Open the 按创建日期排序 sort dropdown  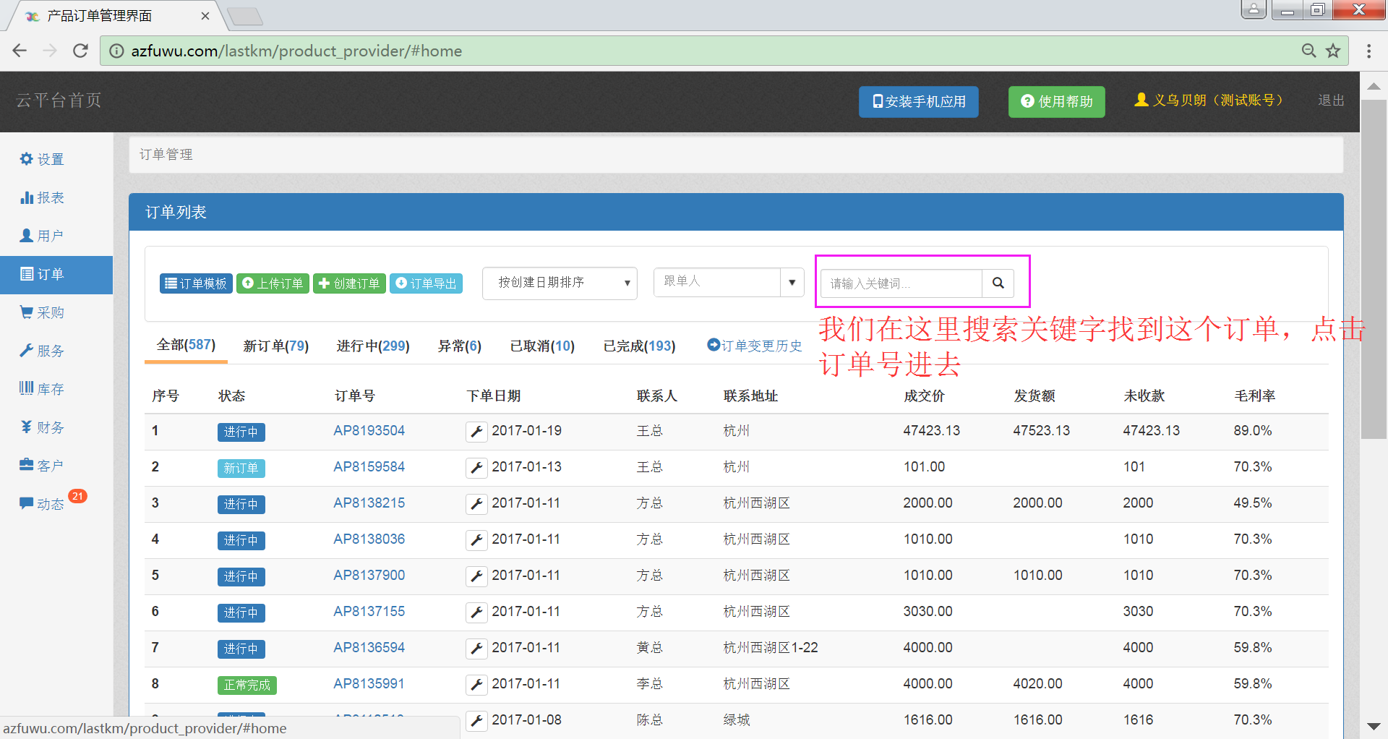(560, 283)
